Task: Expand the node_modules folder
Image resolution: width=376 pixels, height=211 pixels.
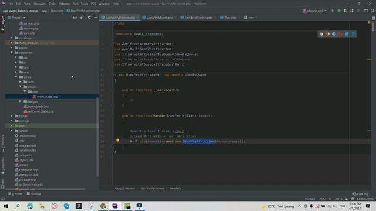Action: pos(11,43)
